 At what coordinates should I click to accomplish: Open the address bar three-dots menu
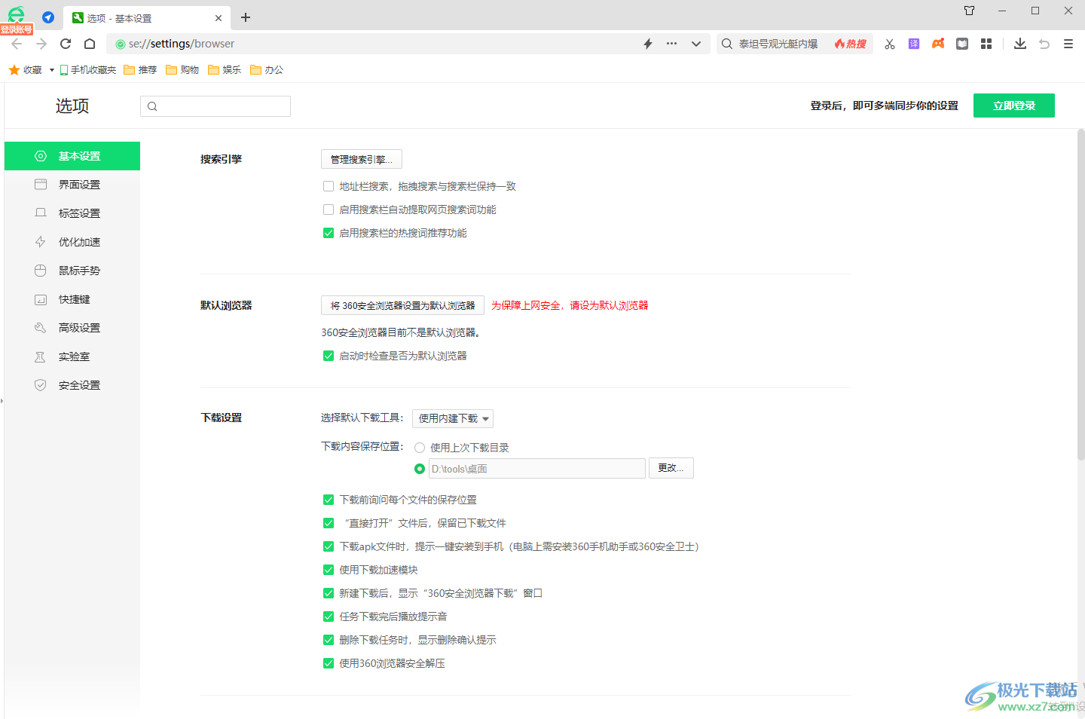click(x=672, y=44)
